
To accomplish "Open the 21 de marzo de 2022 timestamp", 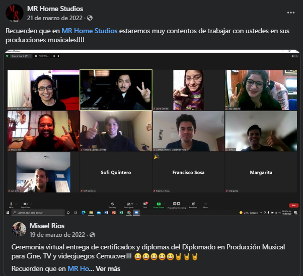I will [x=56, y=18].
